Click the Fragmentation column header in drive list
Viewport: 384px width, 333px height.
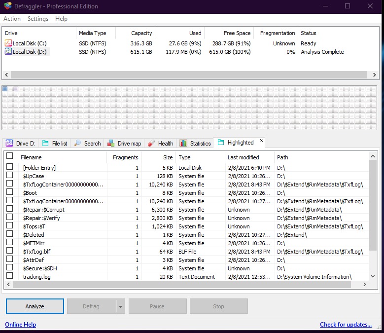[276, 33]
